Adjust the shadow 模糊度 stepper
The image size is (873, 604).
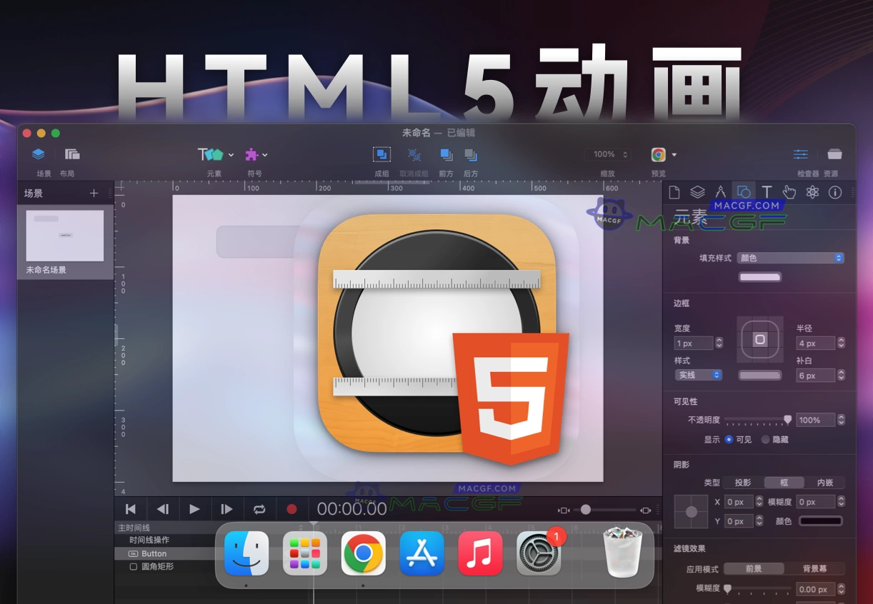(841, 502)
